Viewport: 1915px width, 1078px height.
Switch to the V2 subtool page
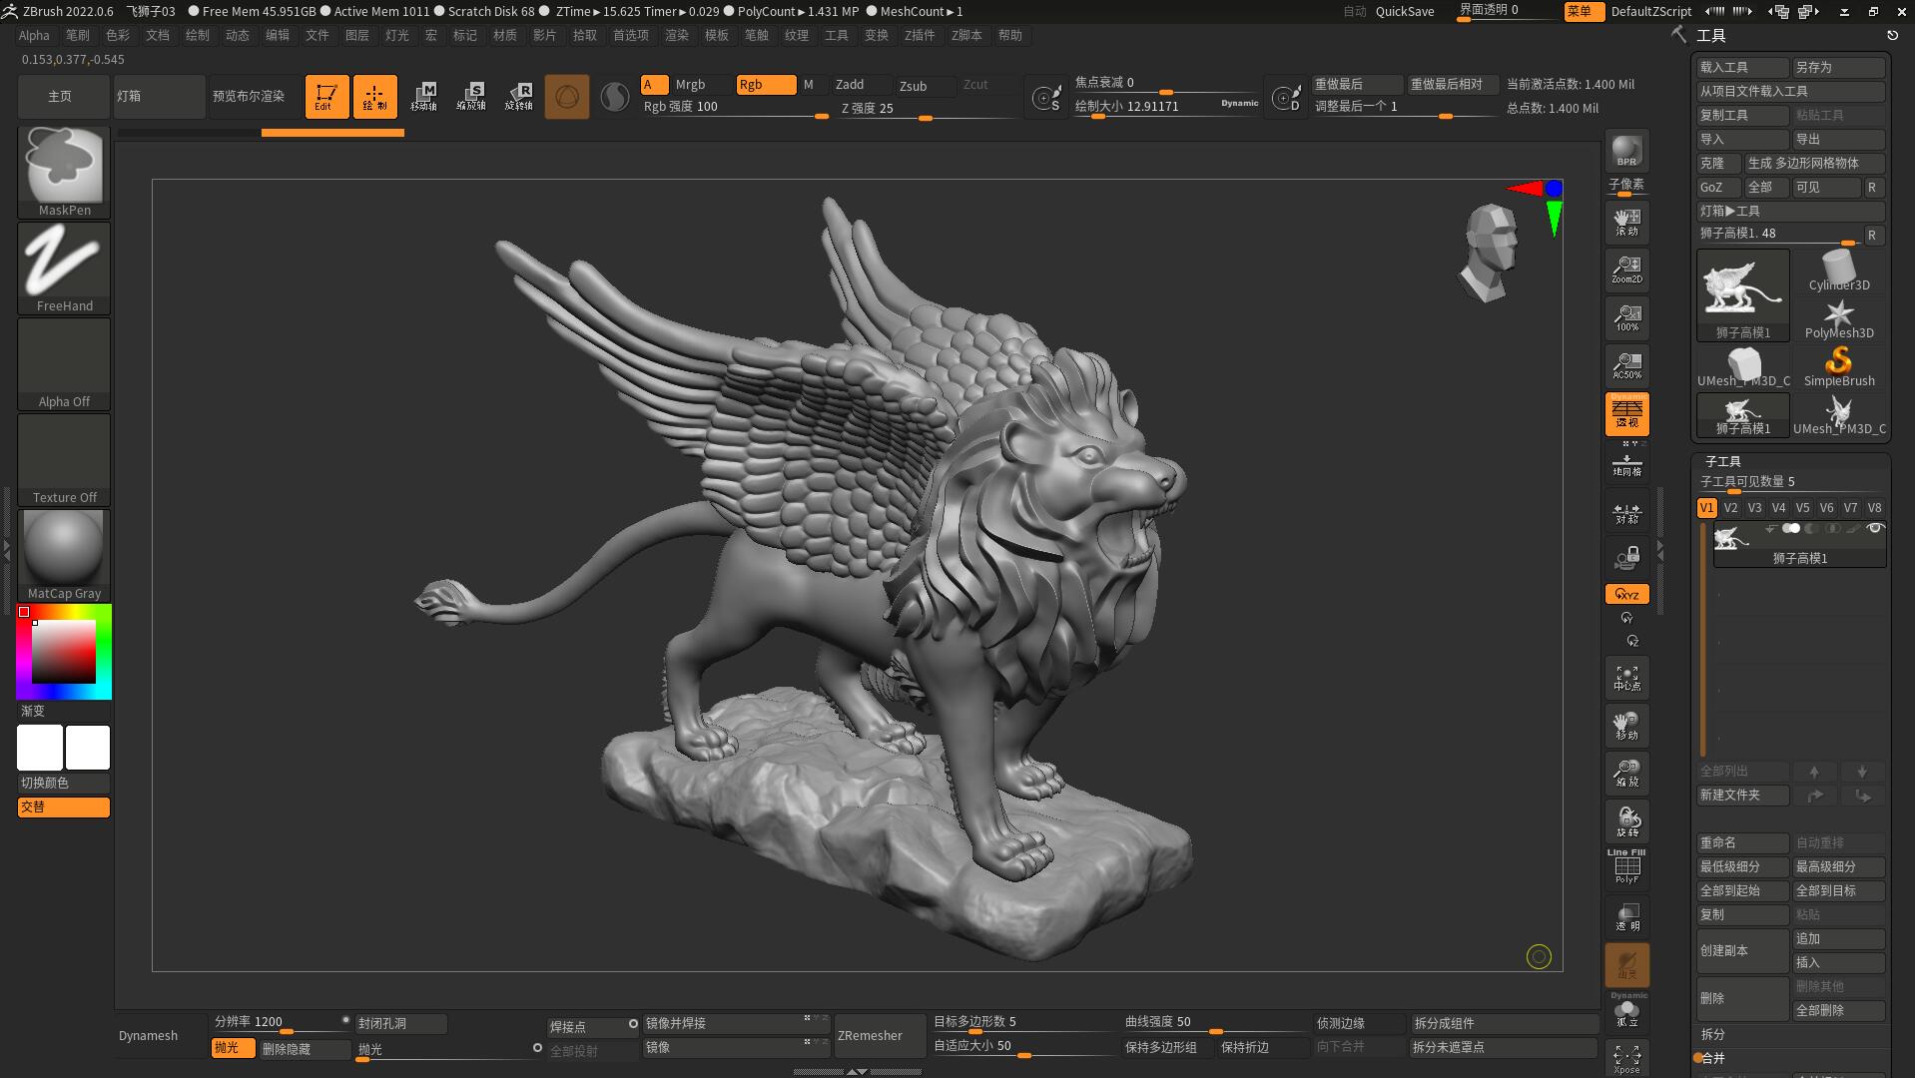[1730, 507]
